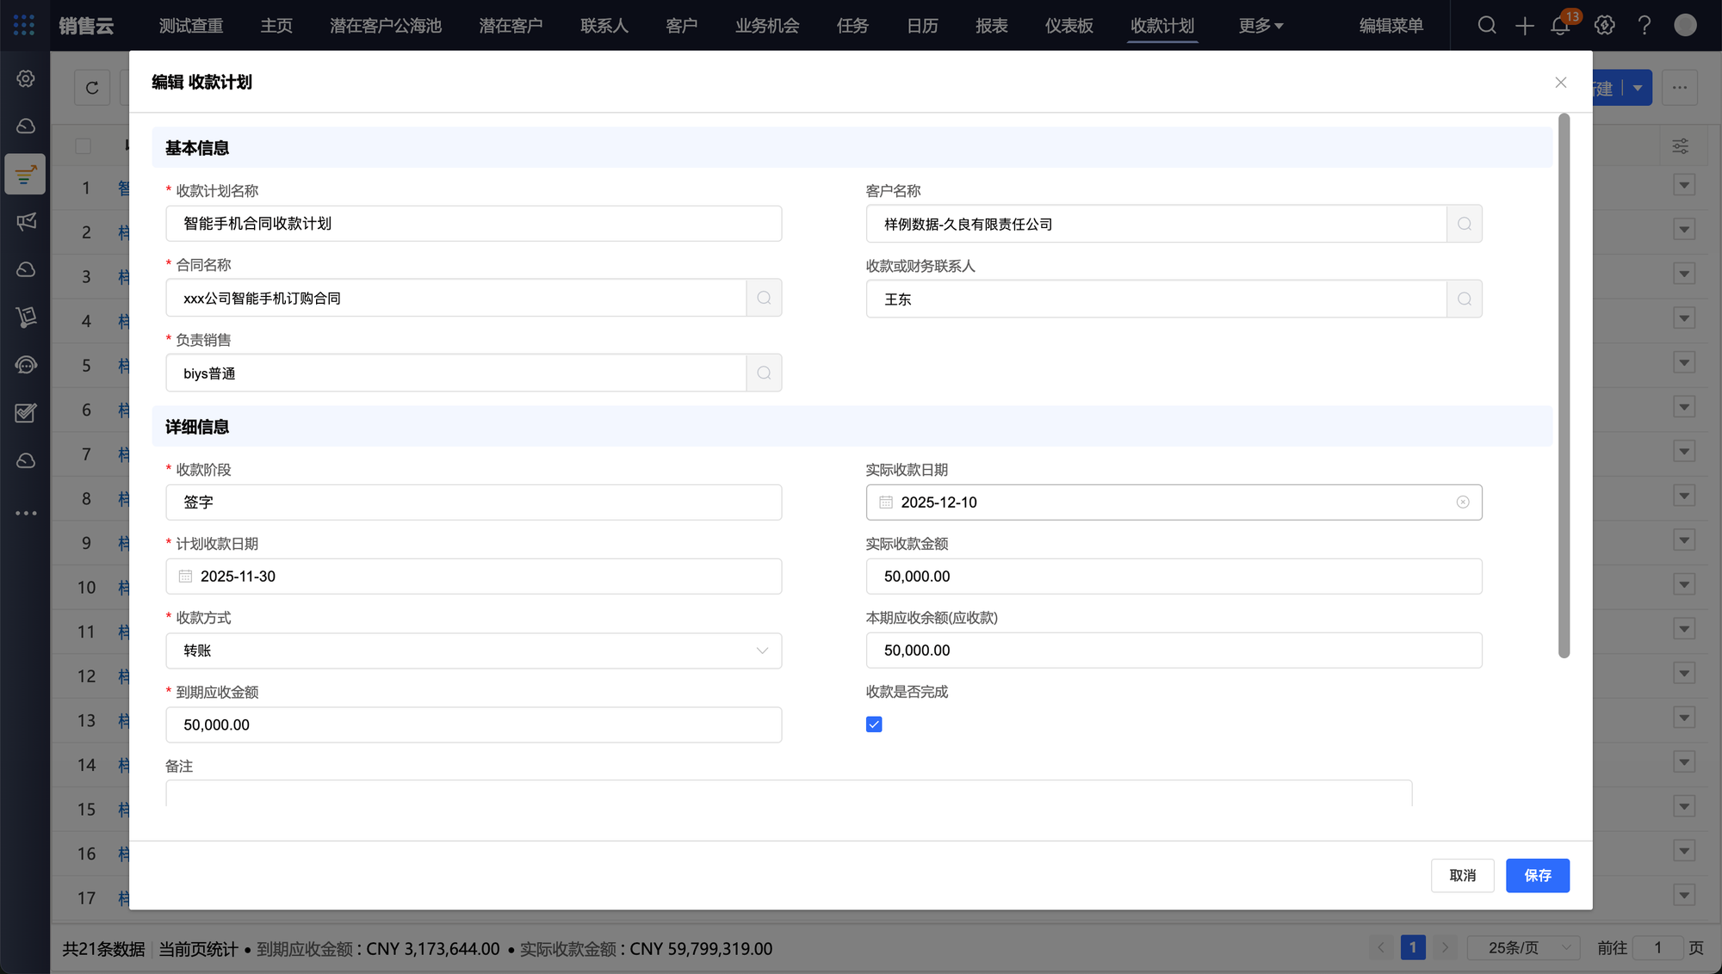Screen dimensions: 1722x974
Task: Open the notifications bell icon
Action: coord(1560,26)
